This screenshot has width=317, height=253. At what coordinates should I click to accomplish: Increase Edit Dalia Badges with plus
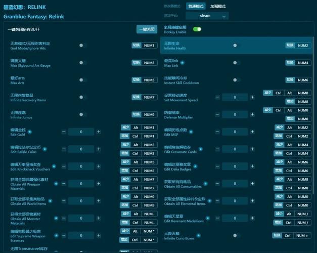click(252, 166)
